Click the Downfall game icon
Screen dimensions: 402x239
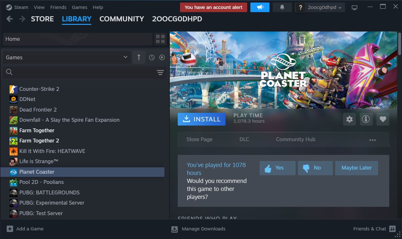point(13,120)
